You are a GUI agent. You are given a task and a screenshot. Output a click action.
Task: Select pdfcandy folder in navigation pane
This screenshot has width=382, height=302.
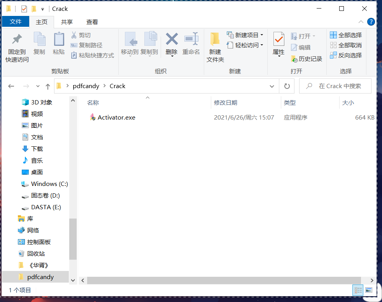35,277
